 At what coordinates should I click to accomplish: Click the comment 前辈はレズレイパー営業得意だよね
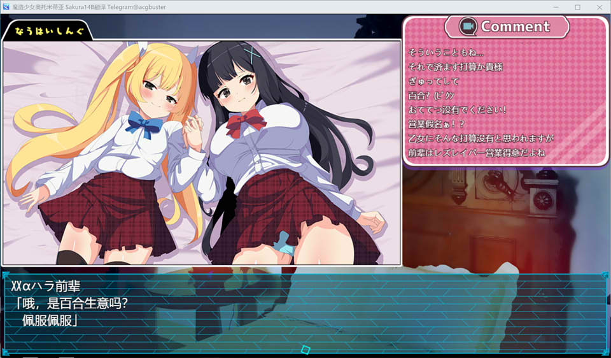pos(476,153)
